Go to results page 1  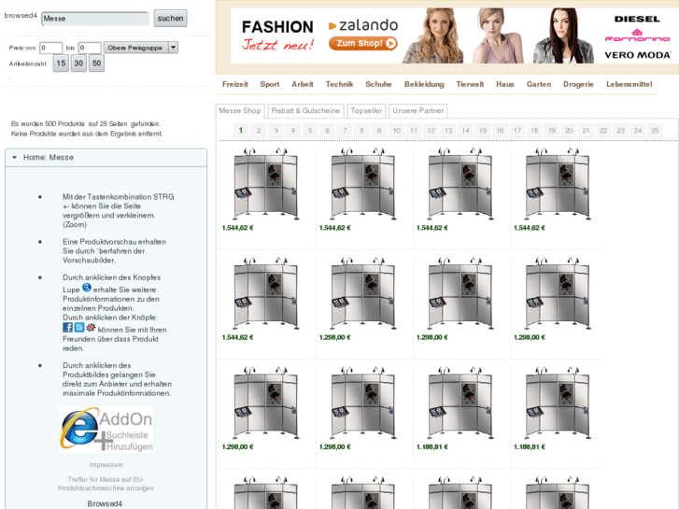[241, 131]
